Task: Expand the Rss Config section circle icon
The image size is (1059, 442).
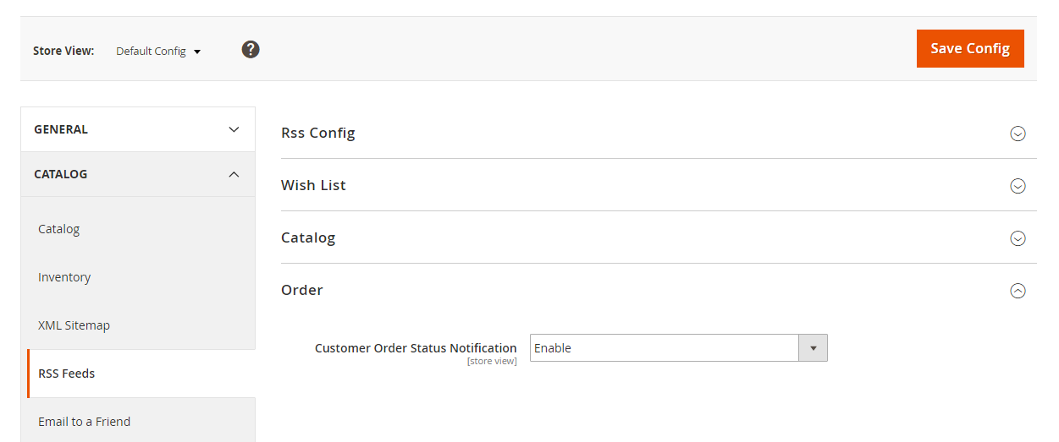Action: click(x=1018, y=134)
